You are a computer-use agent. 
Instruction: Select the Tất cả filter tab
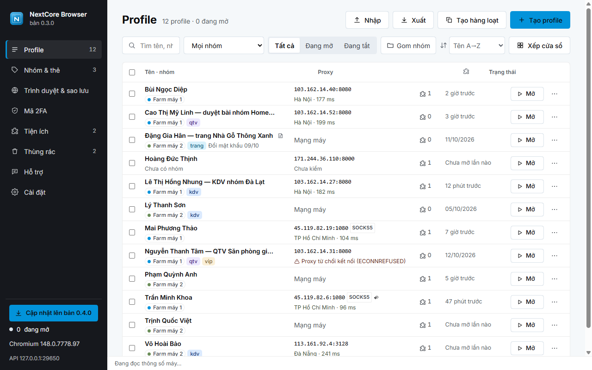[284, 45]
